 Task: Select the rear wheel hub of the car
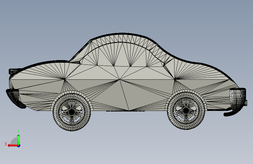[186, 111]
